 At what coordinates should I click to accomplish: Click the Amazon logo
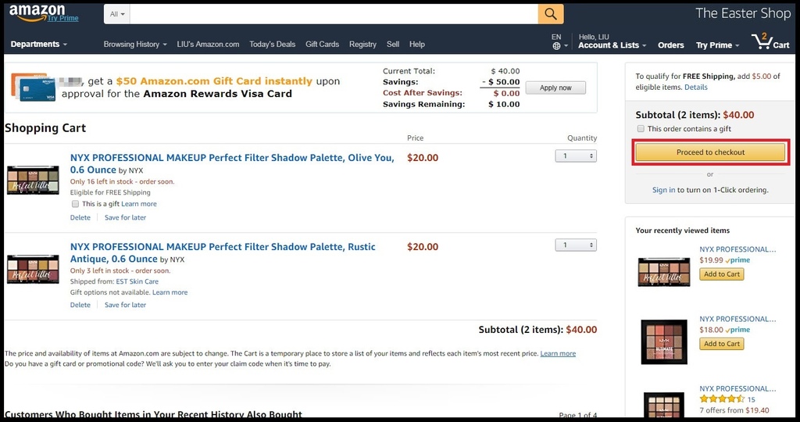[x=37, y=13]
